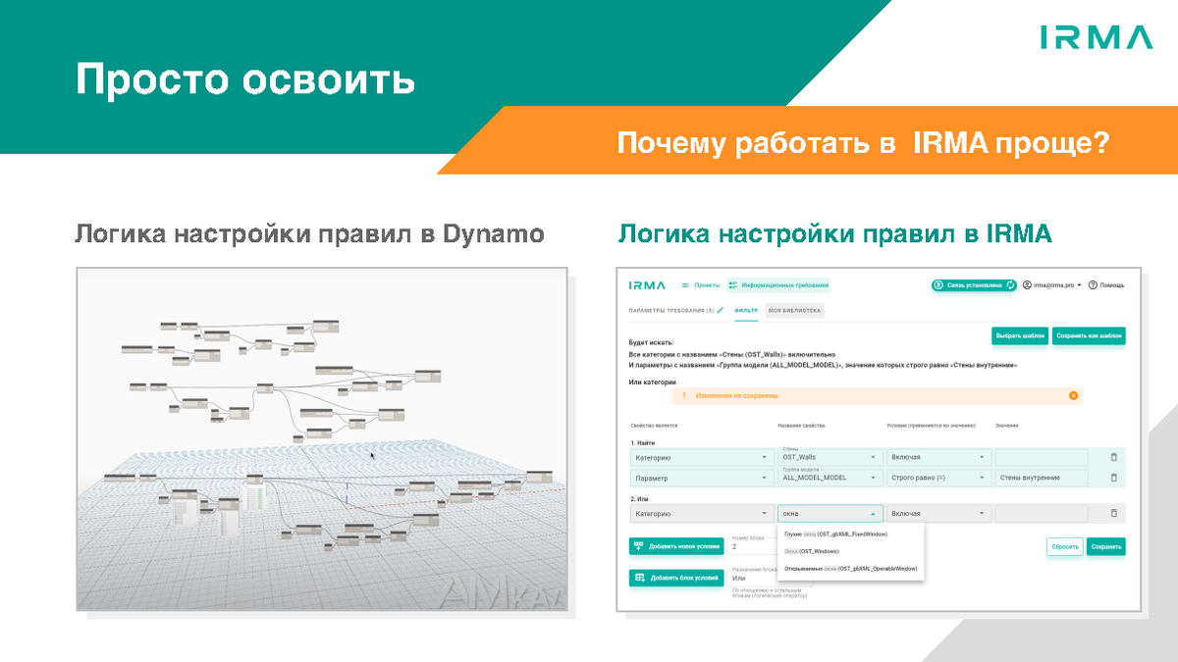Switch to Моя библиотека tab
Viewport: 1178px width, 662px height.
793,310
